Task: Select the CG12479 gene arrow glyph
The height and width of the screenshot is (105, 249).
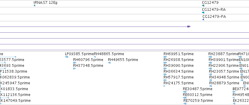Action: coord(203,6)
